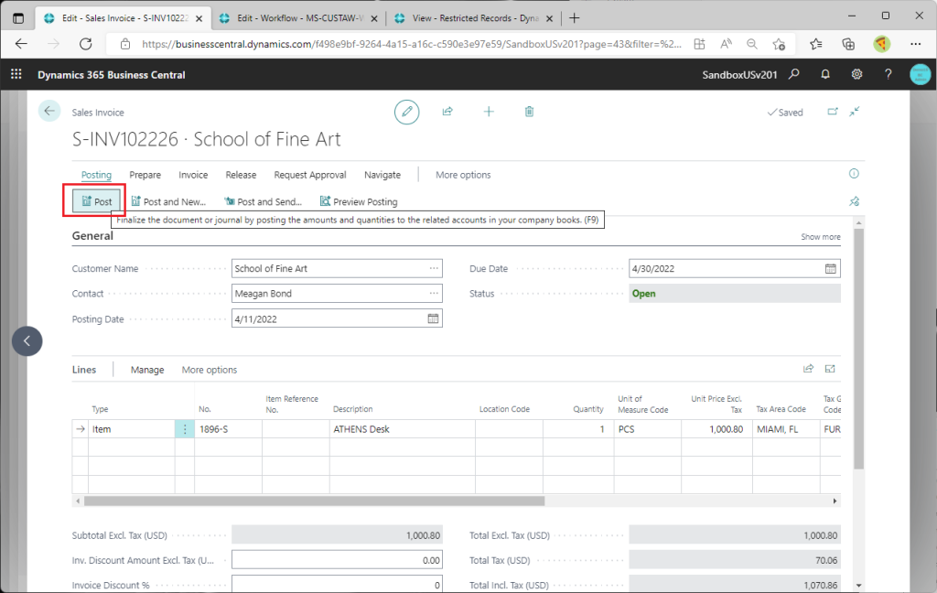Screen dimensions: 937x593
Task: Open the Business Central search icon
Action: [794, 75]
